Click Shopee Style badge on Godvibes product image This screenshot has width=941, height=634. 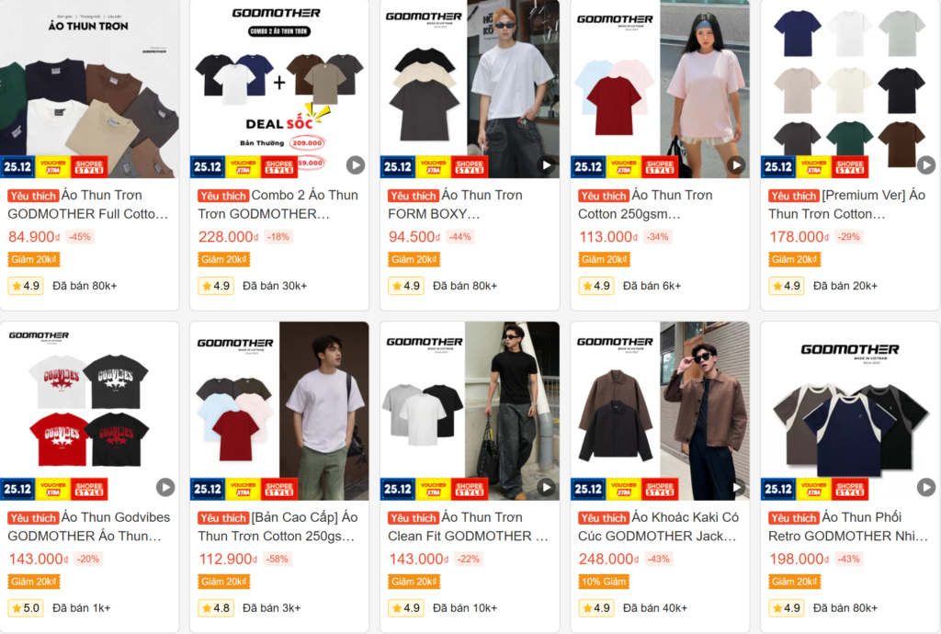click(89, 489)
